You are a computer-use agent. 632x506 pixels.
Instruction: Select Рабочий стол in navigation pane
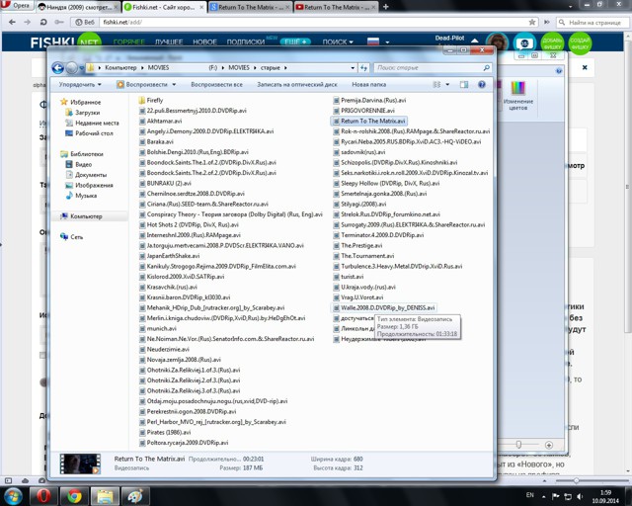(89, 133)
